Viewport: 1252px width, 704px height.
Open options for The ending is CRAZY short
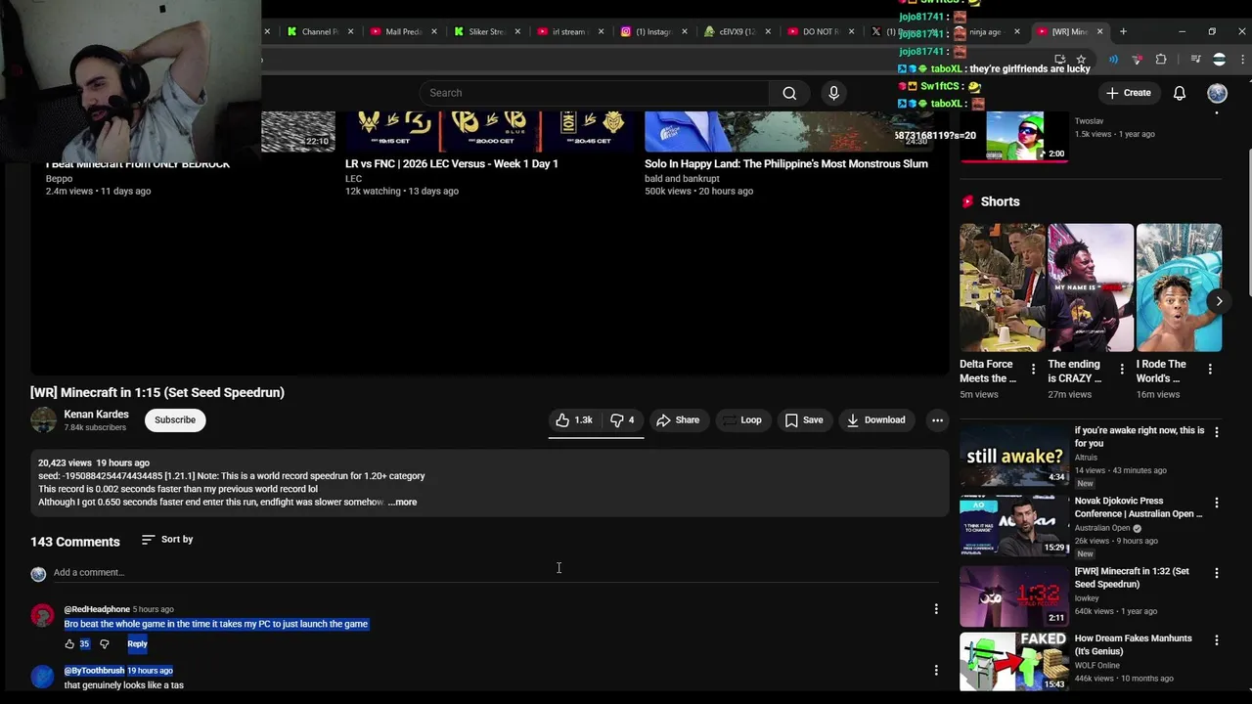pos(1122,370)
